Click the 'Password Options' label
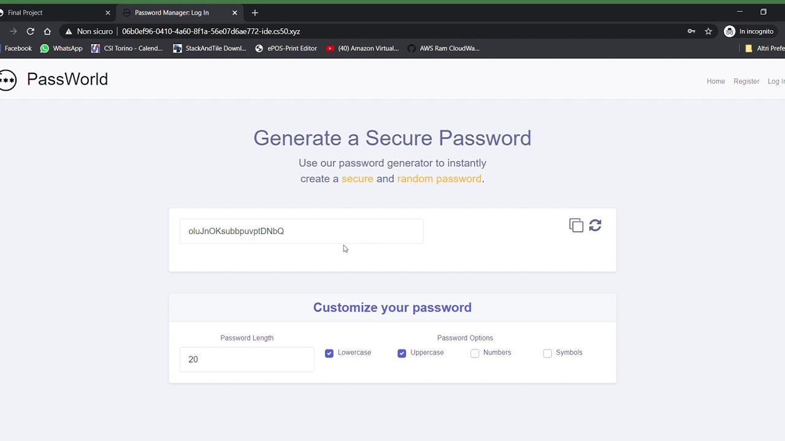785x441 pixels. click(465, 338)
